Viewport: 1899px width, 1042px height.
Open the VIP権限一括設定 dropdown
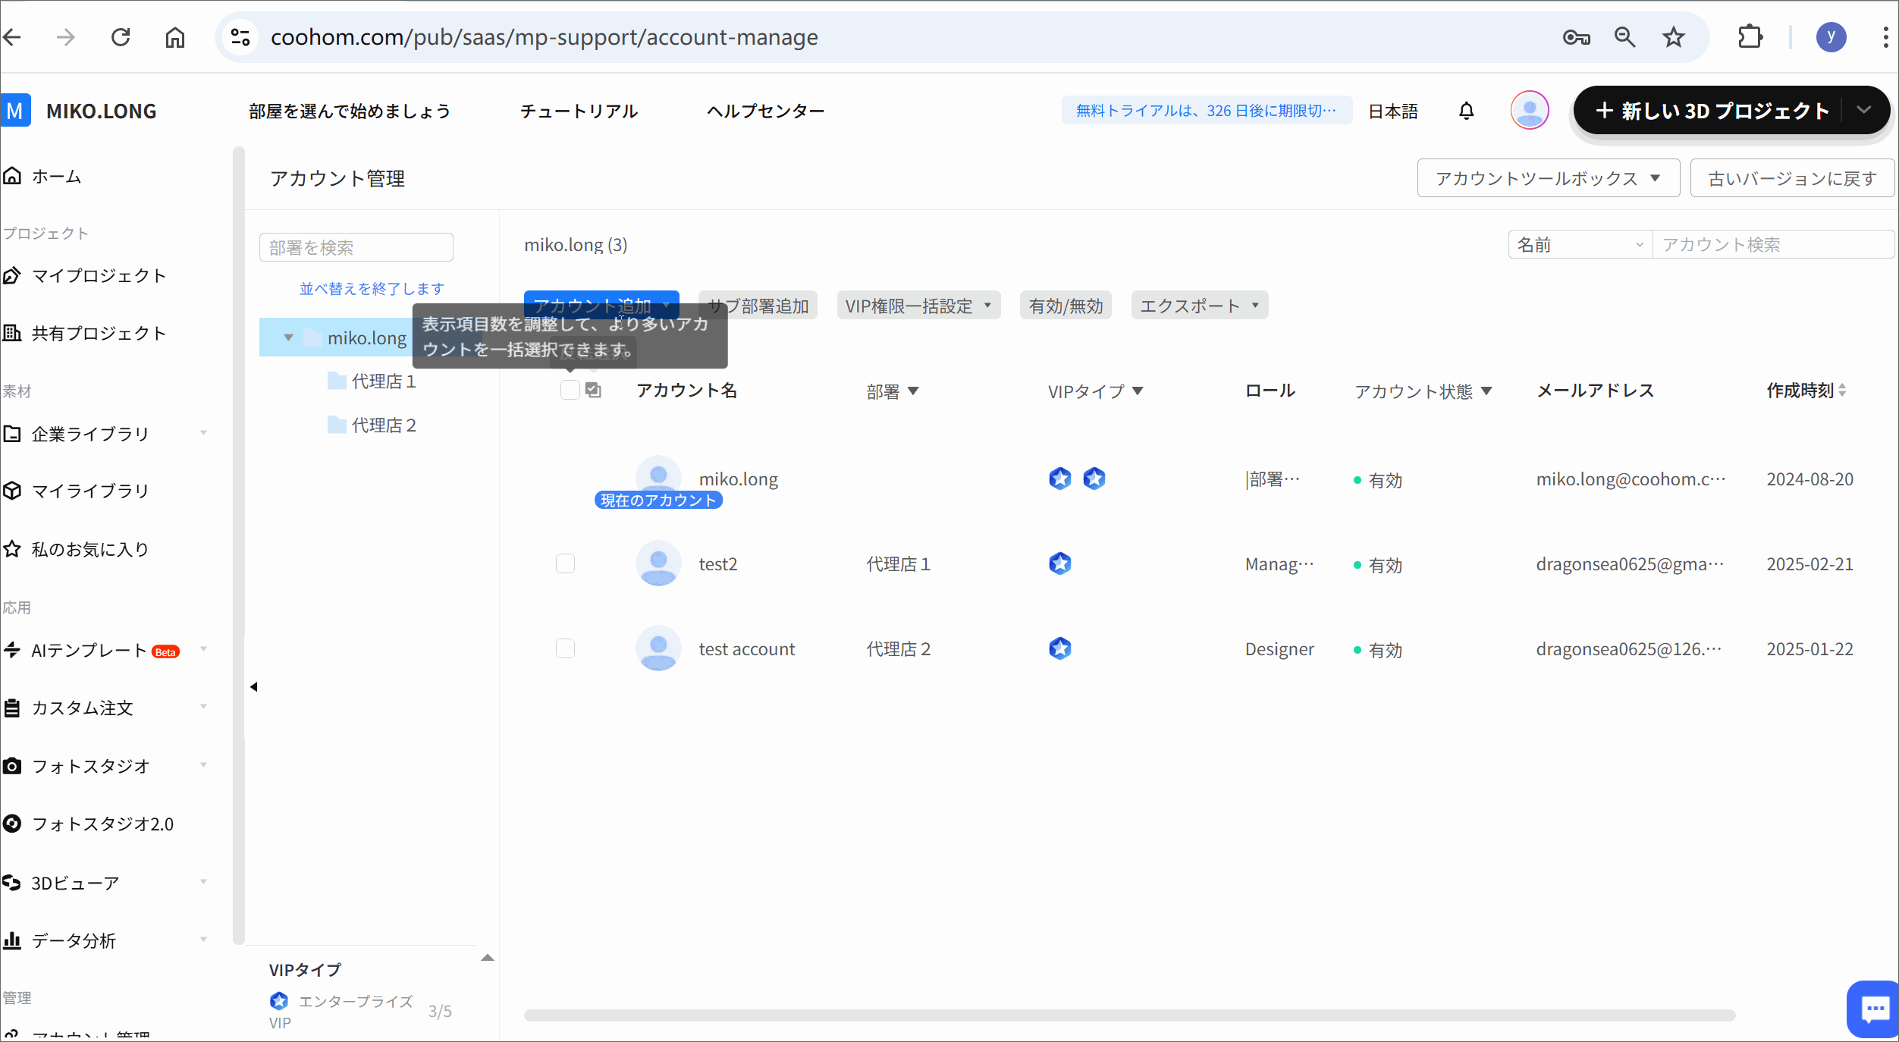918,306
